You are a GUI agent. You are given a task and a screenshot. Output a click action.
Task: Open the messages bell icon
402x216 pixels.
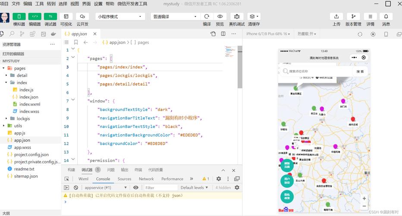[386, 16]
